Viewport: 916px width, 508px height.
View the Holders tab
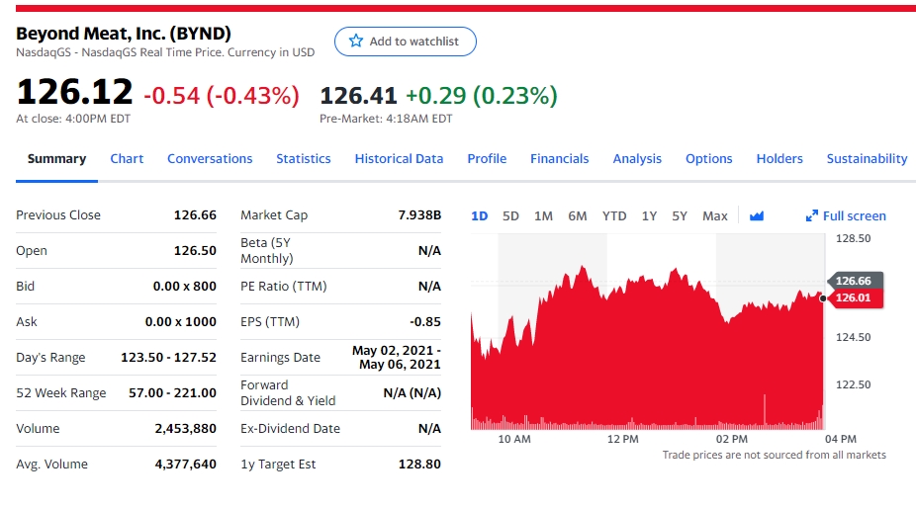pyautogui.click(x=779, y=159)
